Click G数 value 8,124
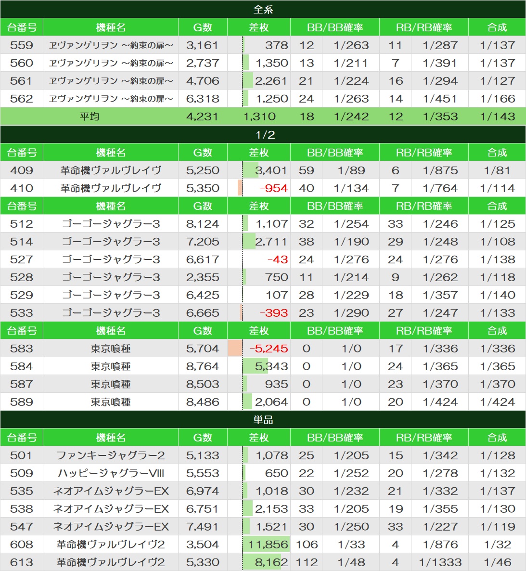Viewport: 526px width, 571px height. [x=203, y=223]
